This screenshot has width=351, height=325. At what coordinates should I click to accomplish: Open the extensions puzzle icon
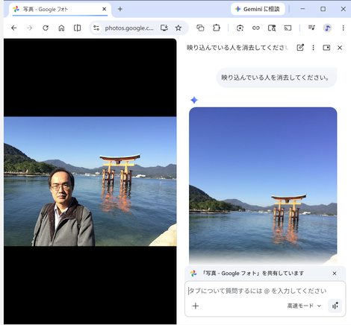(217, 28)
